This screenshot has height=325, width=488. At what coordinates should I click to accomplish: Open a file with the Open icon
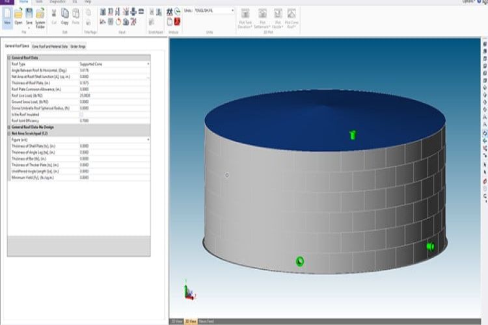point(18,14)
